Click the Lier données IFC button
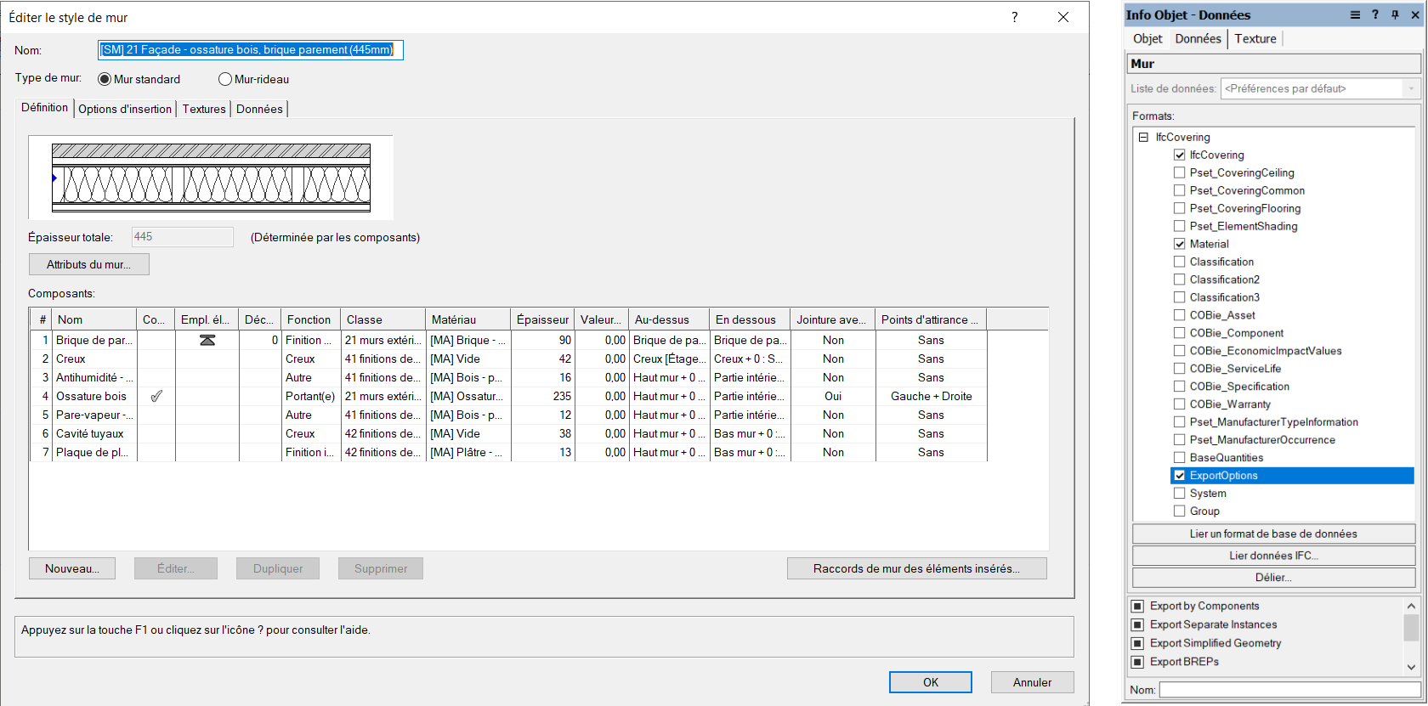 coord(1272,556)
